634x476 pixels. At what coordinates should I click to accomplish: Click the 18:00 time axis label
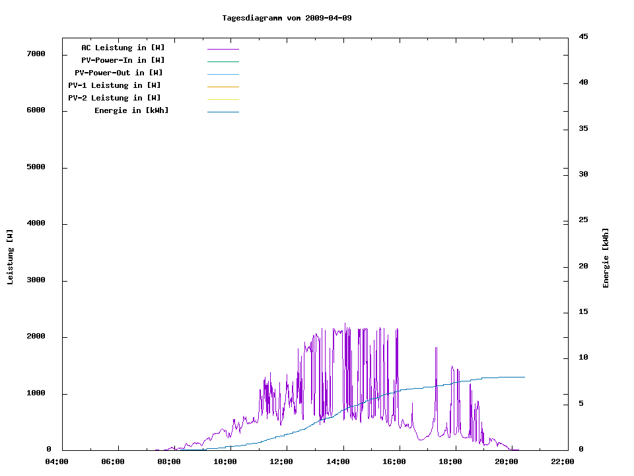pyautogui.click(x=450, y=462)
